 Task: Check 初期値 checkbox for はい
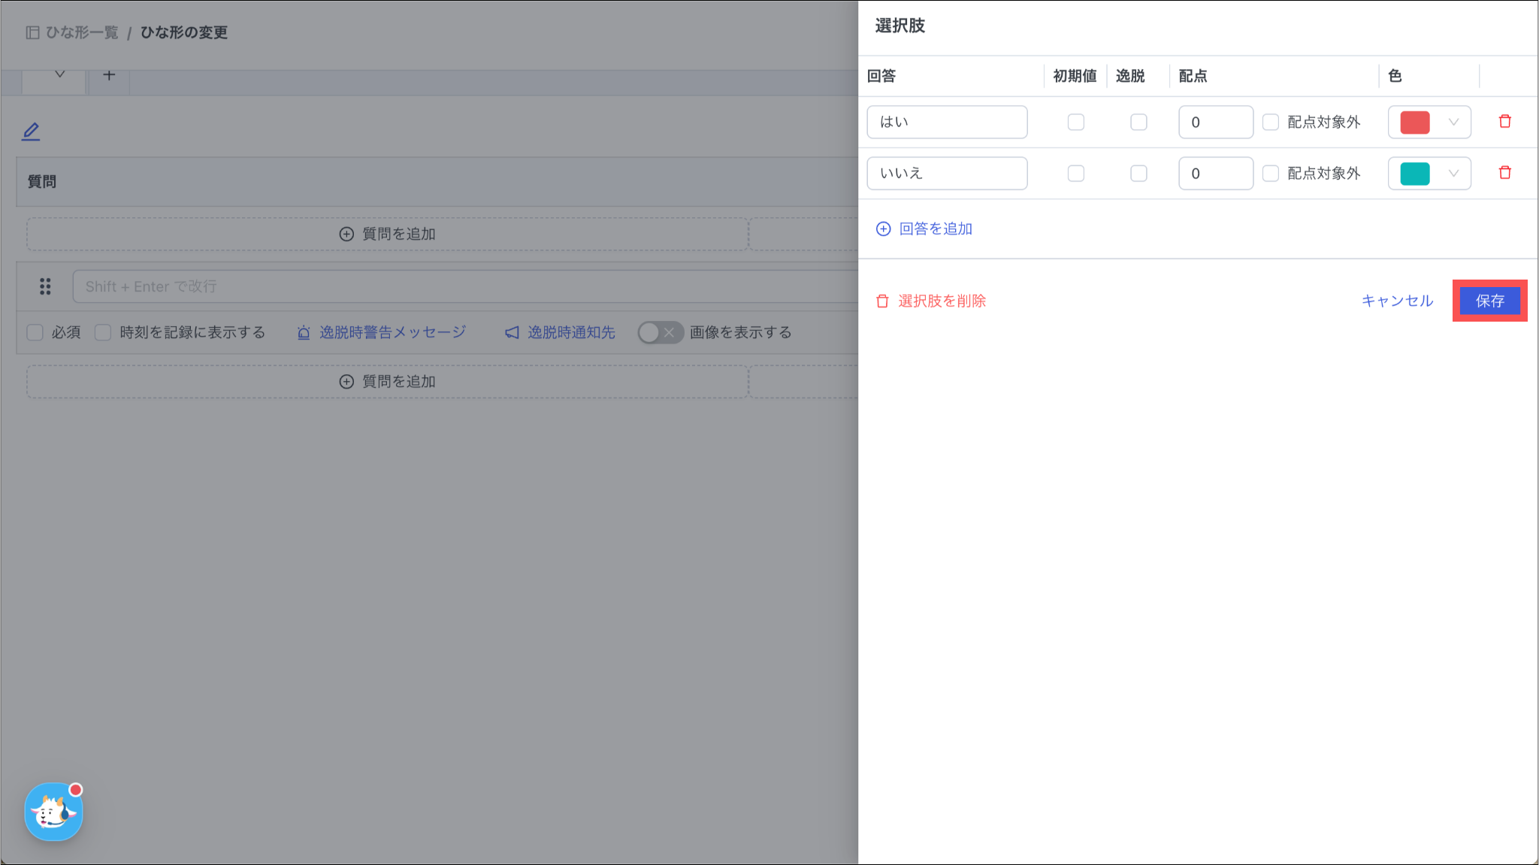point(1075,122)
